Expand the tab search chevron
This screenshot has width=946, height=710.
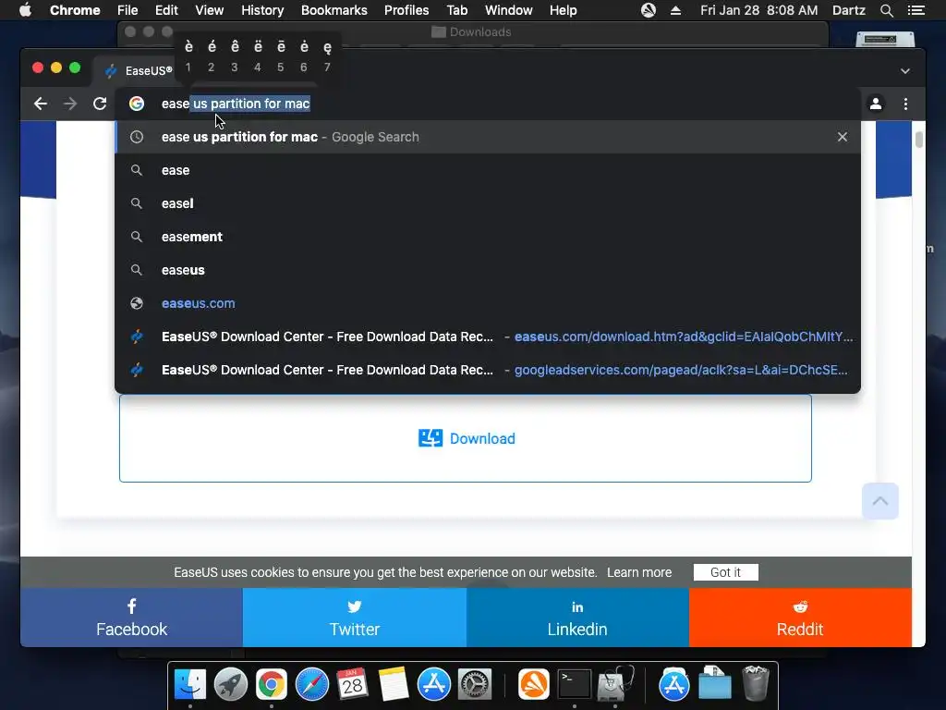(x=905, y=70)
